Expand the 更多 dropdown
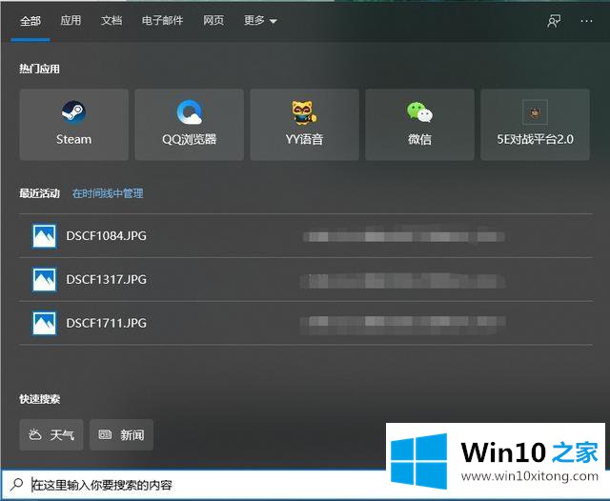This screenshot has height=501, width=610. click(260, 20)
